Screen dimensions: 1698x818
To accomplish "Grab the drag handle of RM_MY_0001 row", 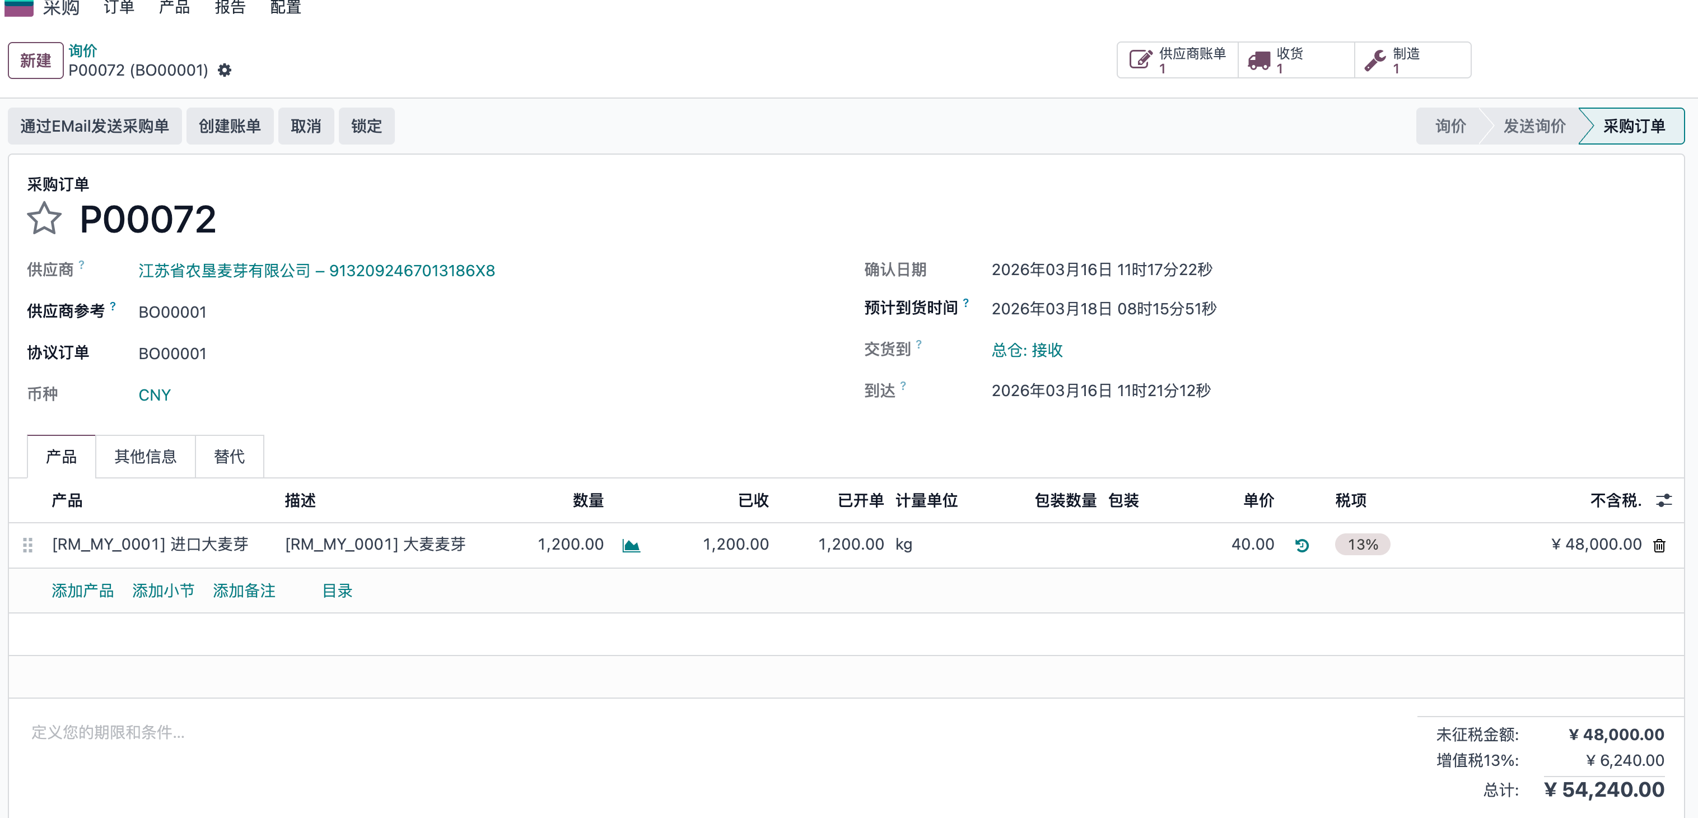I will click(x=27, y=545).
